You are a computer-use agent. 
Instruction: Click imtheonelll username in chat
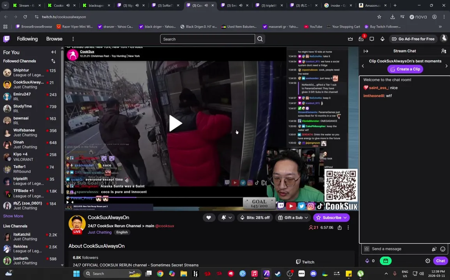click(x=374, y=96)
